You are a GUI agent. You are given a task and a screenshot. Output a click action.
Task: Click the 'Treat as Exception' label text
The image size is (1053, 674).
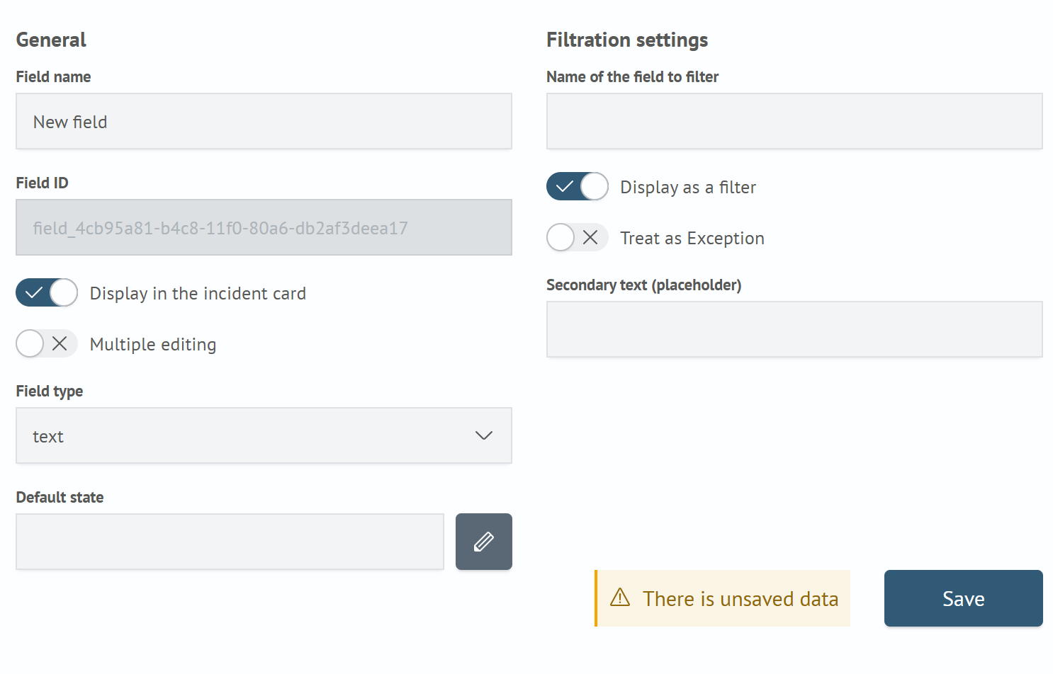coord(692,238)
